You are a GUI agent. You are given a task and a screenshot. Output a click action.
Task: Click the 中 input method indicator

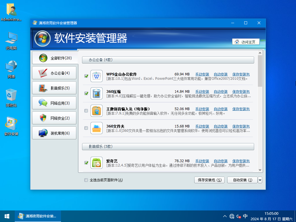[x=245, y=216]
